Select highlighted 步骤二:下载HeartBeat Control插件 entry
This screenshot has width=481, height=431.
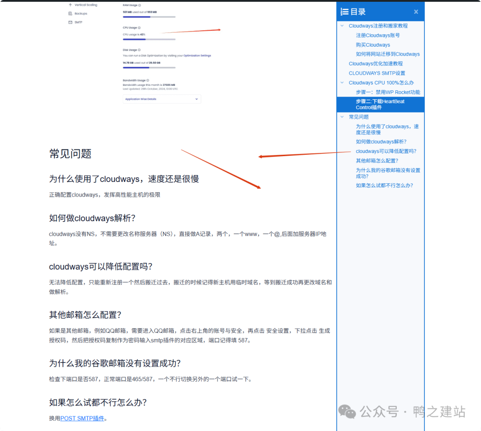pyautogui.click(x=380, y=105)
